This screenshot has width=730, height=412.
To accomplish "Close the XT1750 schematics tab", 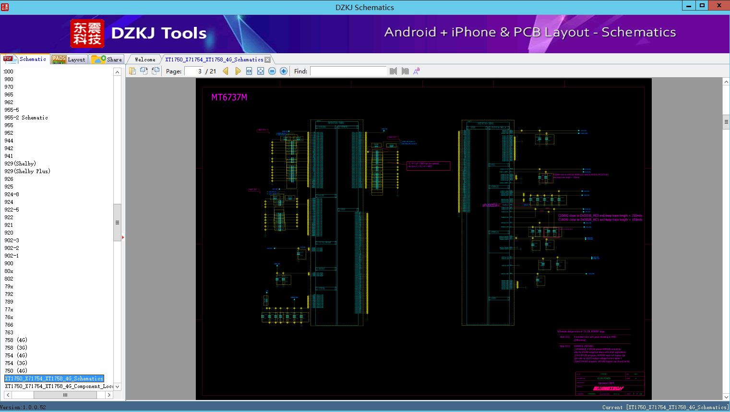I will 268,59.
